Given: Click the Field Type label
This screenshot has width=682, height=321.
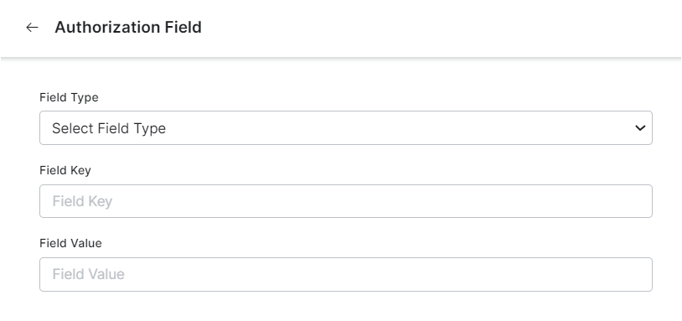Looking at the screenshot, I should tap(69, 97).
